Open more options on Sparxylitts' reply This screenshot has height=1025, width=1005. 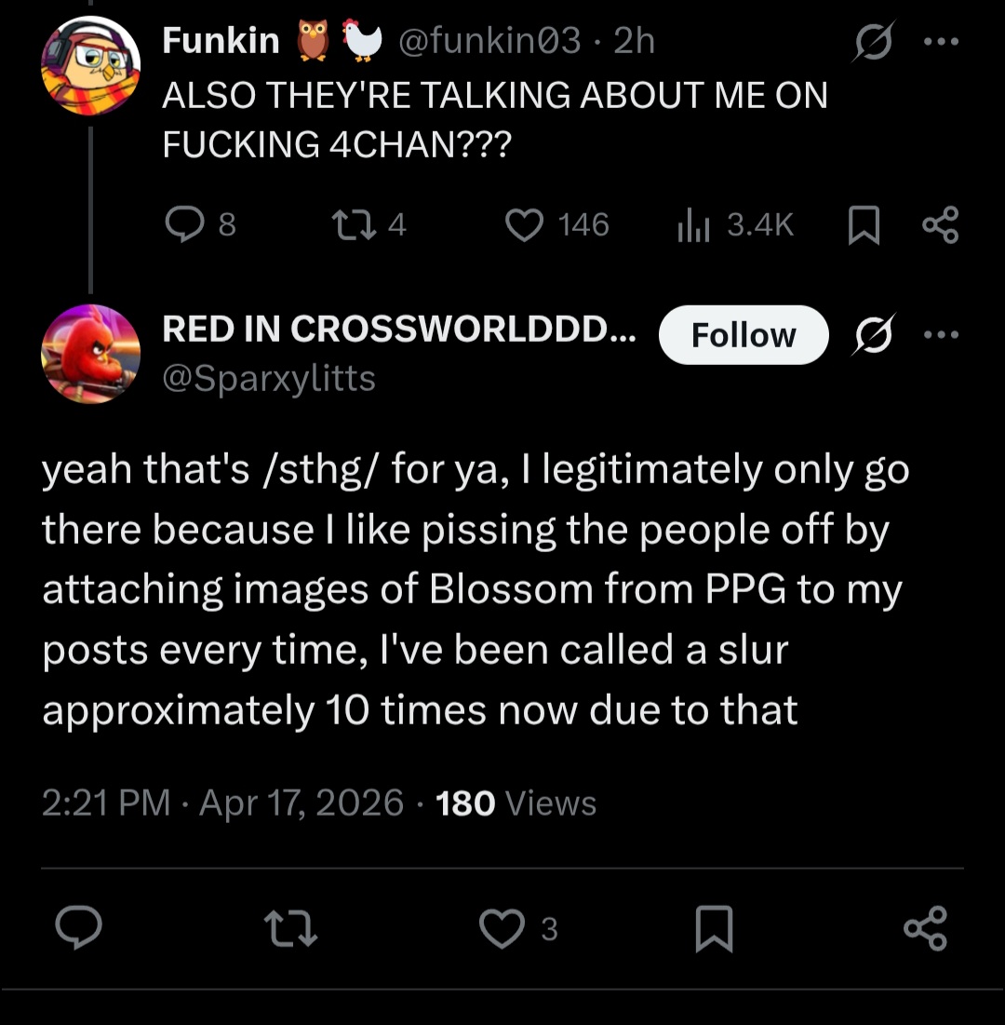tap(942, 335)
